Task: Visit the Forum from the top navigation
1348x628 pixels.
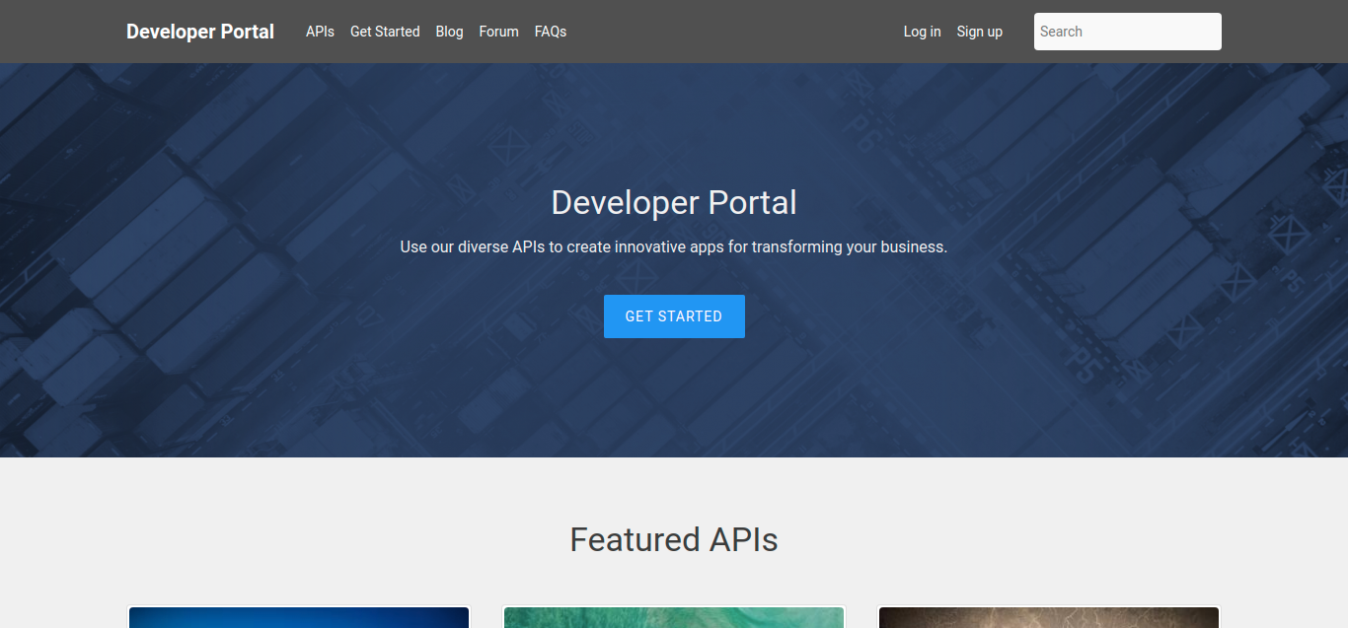Action: coord(498,31)
